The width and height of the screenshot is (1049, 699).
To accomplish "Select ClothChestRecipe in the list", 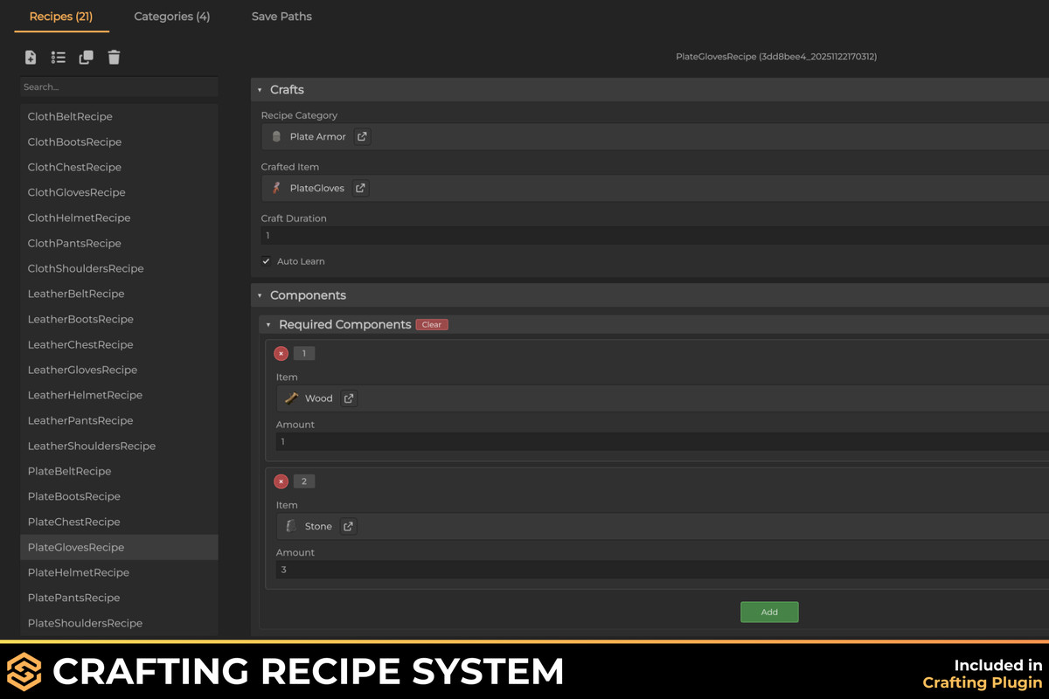I will 119,167.
